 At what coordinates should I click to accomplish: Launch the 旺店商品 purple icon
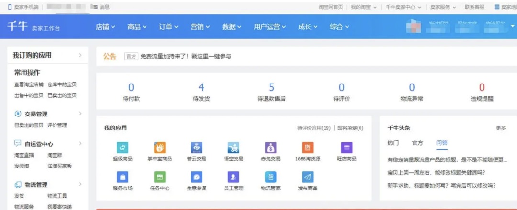pyautogui.click(x=347, y=148)
